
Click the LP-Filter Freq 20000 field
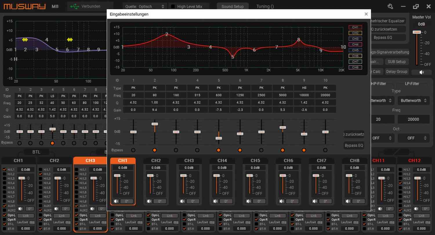(x=414, y=119)
